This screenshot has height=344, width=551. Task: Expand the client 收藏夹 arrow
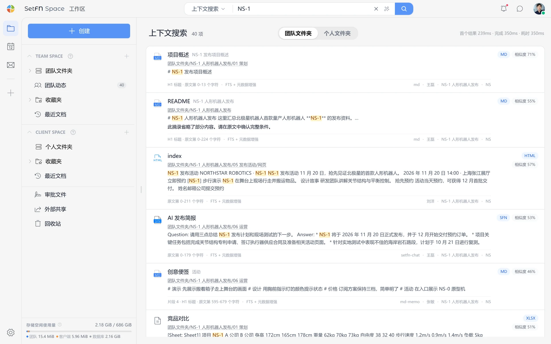(x=30, y=161)
